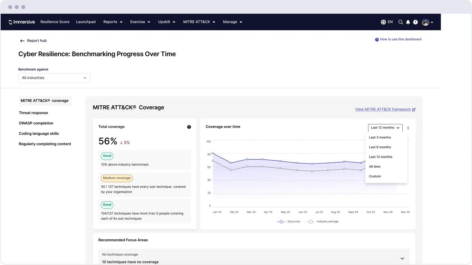Viewport: 472px width, 265px height.
Task: Open the All industries benchmark dropdown
Action: (x=54, y=78)
